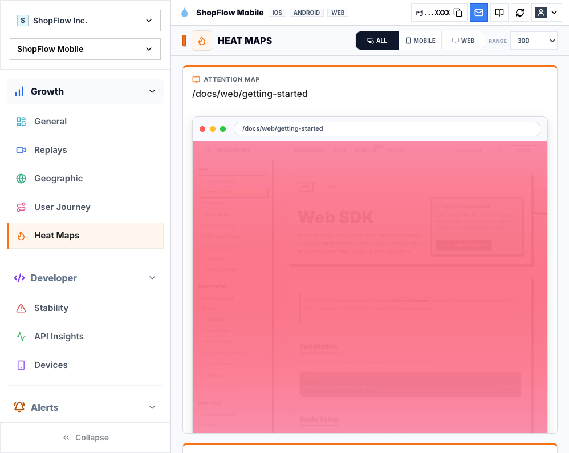569x453 pixels.
Task: Open Stability page
Action: coord(85,308)
